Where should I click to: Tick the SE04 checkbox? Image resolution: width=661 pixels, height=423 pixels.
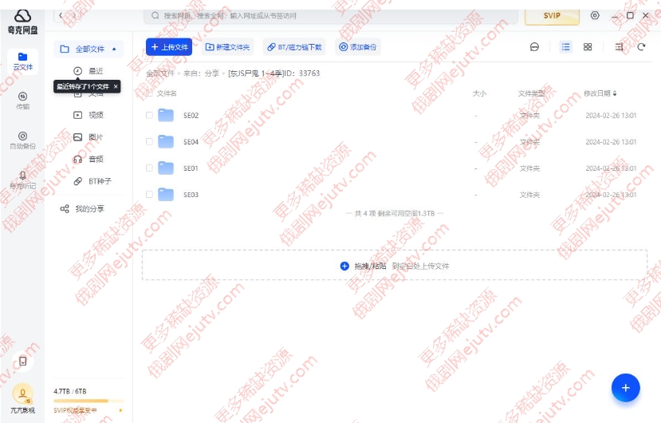[x=149, y=142]
